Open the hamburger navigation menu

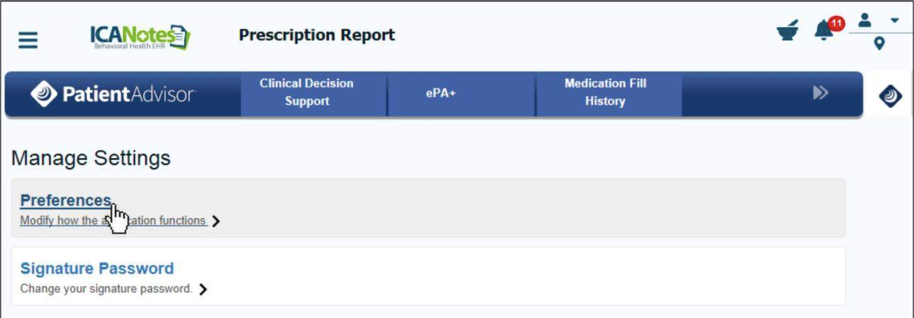(28, 40)
